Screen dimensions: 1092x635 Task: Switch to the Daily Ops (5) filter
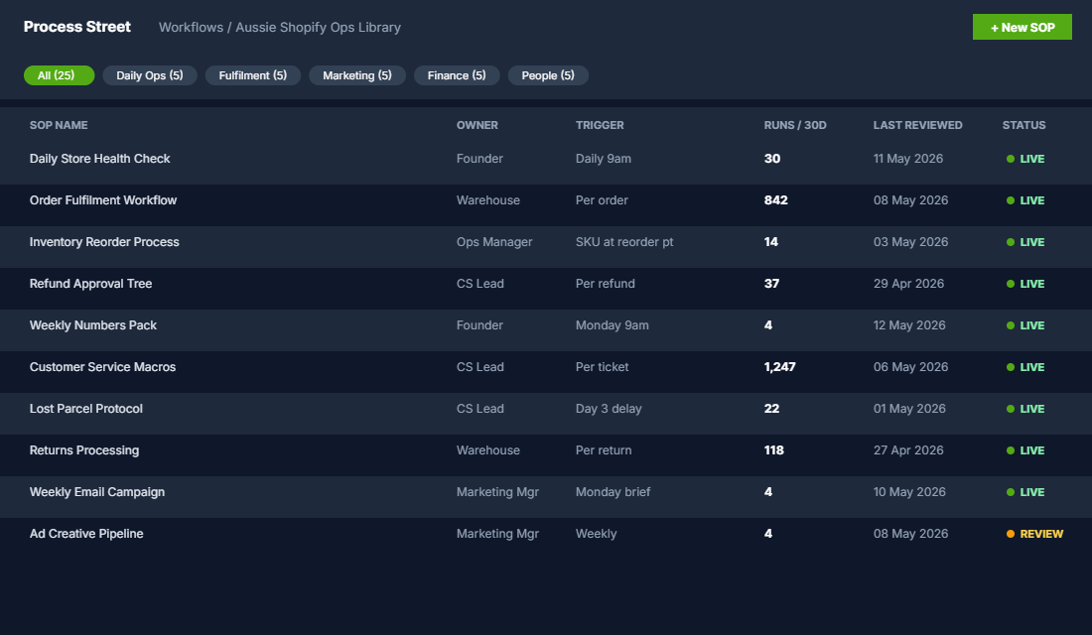click(150, 75)
